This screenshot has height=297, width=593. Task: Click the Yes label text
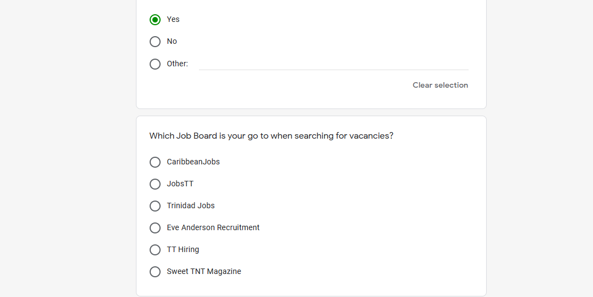(173, 19)
